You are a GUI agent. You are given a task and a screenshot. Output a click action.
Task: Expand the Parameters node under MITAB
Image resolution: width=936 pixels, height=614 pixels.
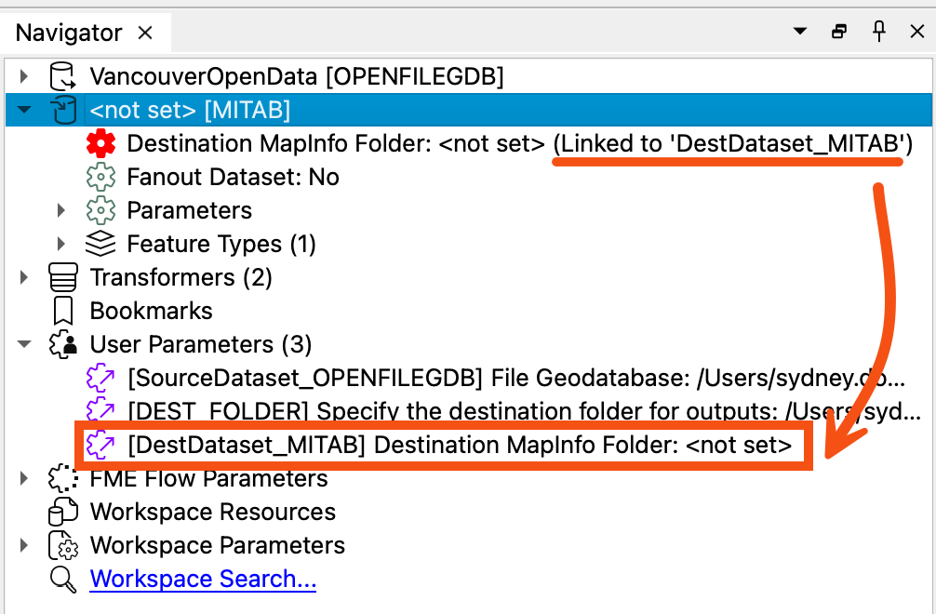[x=60, y=210]
